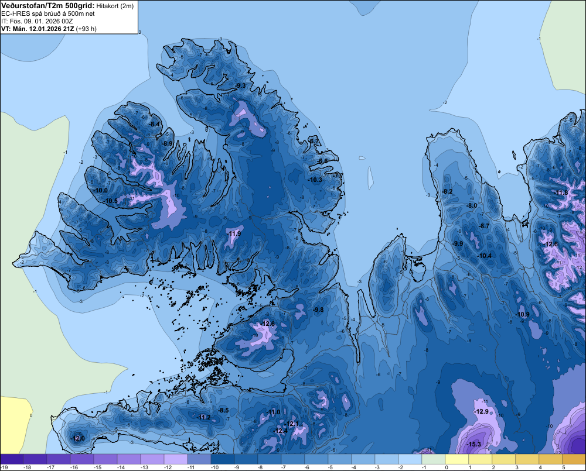
Task: Click the -12.4 temperature value
Action: pos(280,431)
